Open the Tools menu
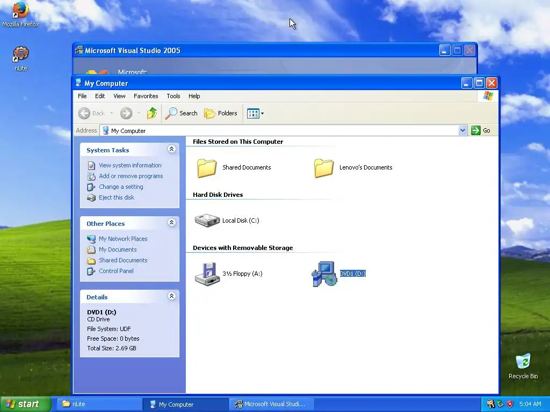This screenshot has width=550, height=412. [173, 96]
